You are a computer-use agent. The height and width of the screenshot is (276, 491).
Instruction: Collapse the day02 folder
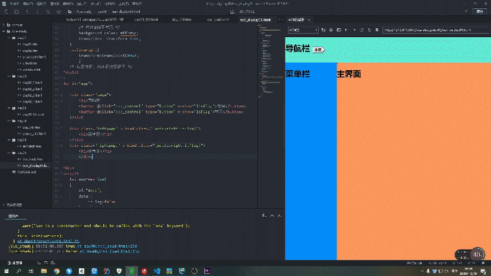click(9, 76)
